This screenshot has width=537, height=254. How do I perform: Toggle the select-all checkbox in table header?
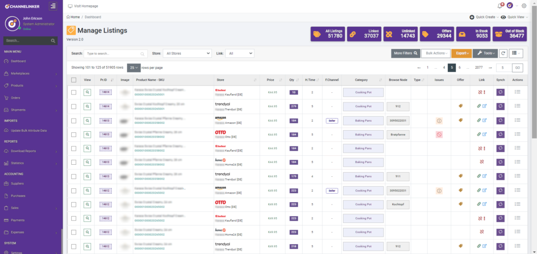(74, 80)
